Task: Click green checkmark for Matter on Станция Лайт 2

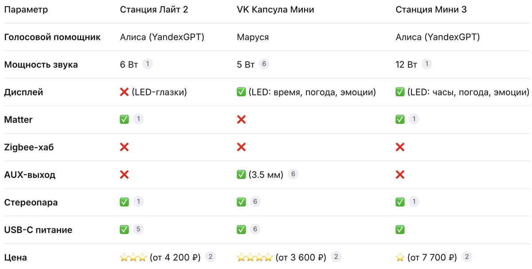Action: pyautogui.click(x=125, y=119)
